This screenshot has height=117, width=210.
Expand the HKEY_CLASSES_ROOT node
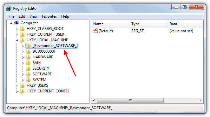point(17,29)
